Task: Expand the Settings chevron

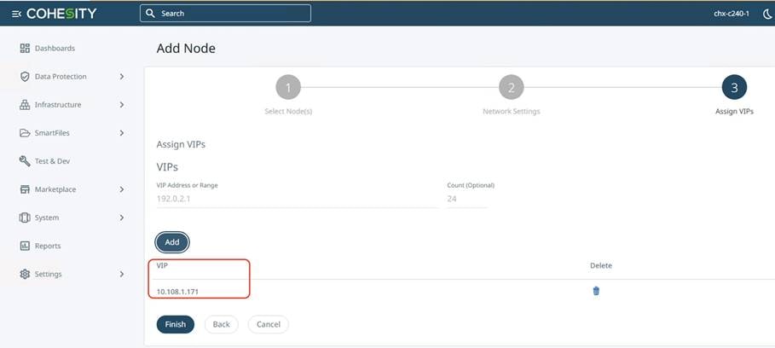Action: tap(122, 274)
